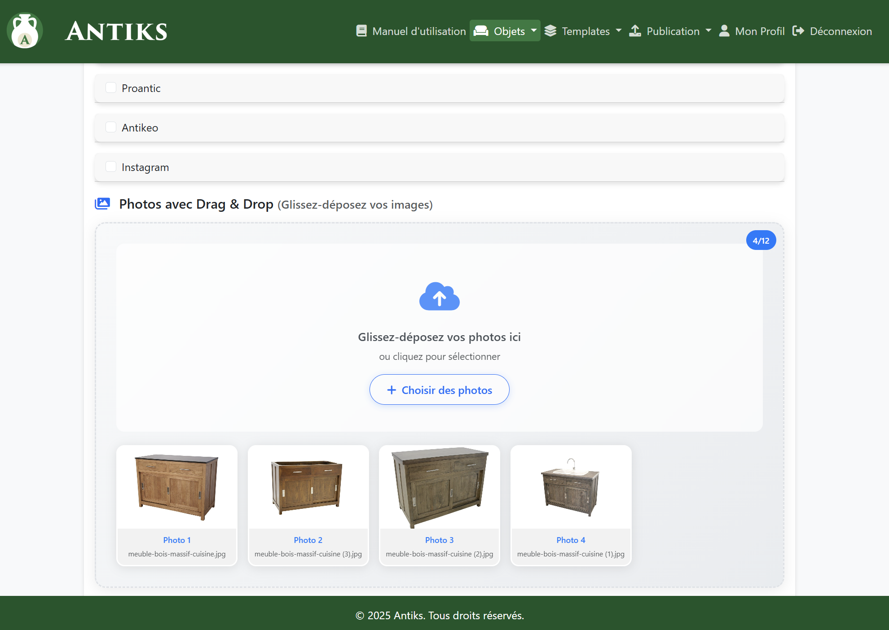Tick the Instagram checkbox
The image size is (889, 630).
111,166
